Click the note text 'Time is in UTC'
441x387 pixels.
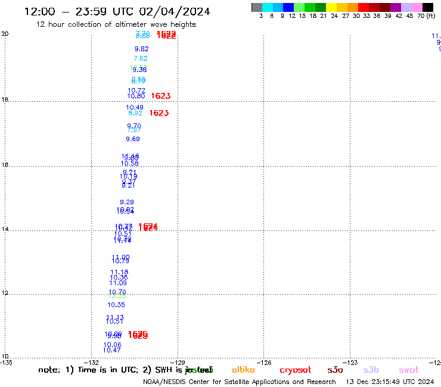click(x=108, y=370)
